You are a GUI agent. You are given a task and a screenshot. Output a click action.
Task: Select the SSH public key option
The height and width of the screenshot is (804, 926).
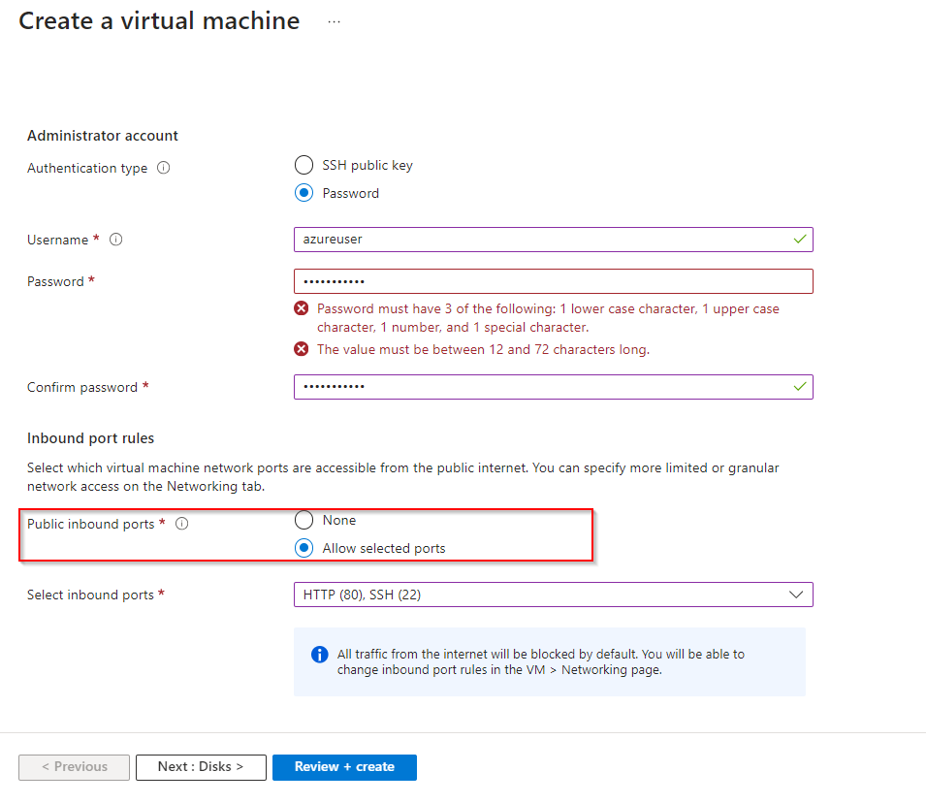point(304,165)
